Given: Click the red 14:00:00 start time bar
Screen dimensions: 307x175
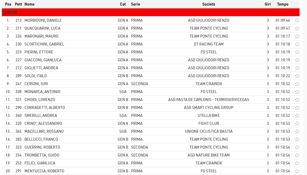Looking at the screenshot, I should coord(151,12).
